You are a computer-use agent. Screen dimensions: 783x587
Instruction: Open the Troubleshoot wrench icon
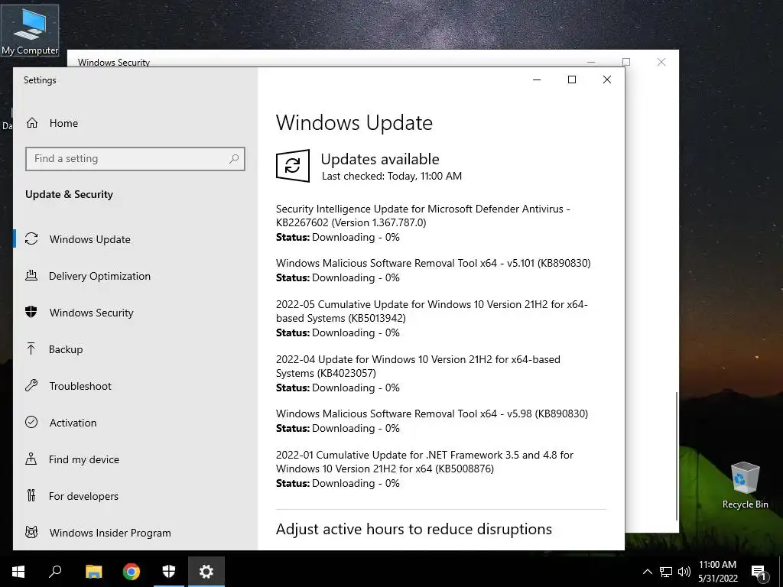click(31, 385)
